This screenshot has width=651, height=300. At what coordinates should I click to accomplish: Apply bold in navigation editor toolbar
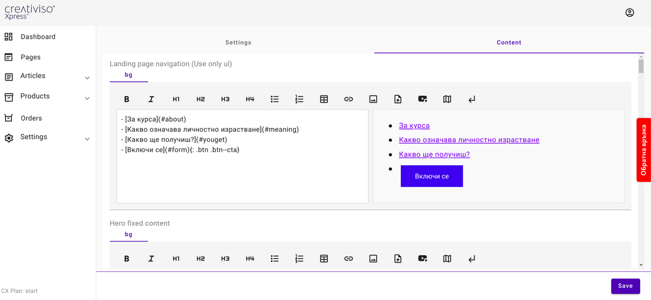126,99
